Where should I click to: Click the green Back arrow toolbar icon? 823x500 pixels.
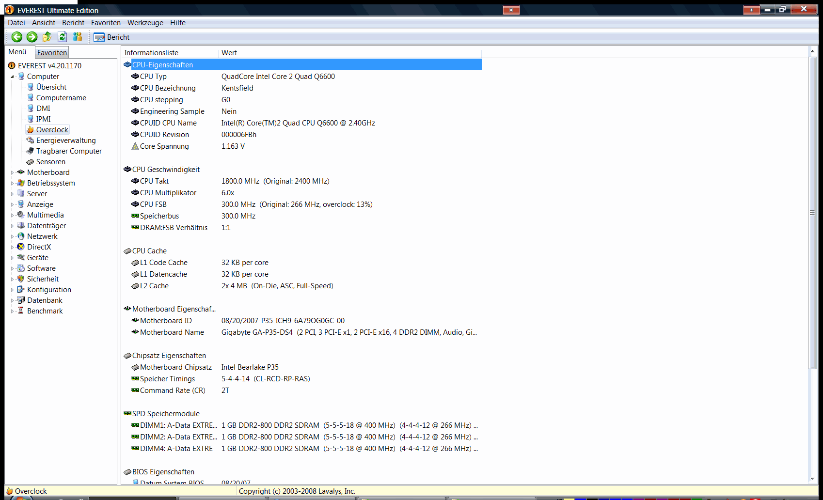pyautogui.click(x=17, y=37)
